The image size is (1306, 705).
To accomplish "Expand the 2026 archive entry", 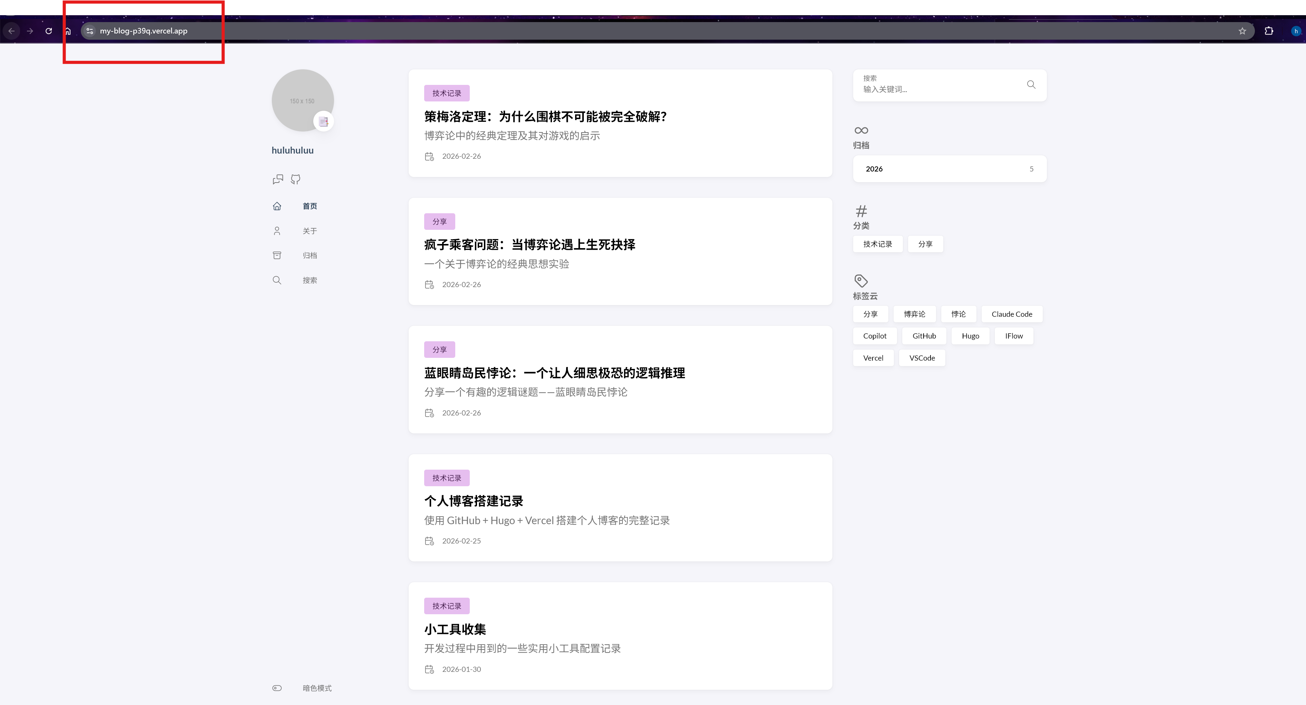I will [949, 169].
